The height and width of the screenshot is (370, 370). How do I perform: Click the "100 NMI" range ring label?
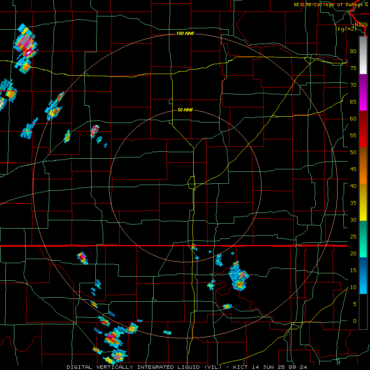(185, 34)
